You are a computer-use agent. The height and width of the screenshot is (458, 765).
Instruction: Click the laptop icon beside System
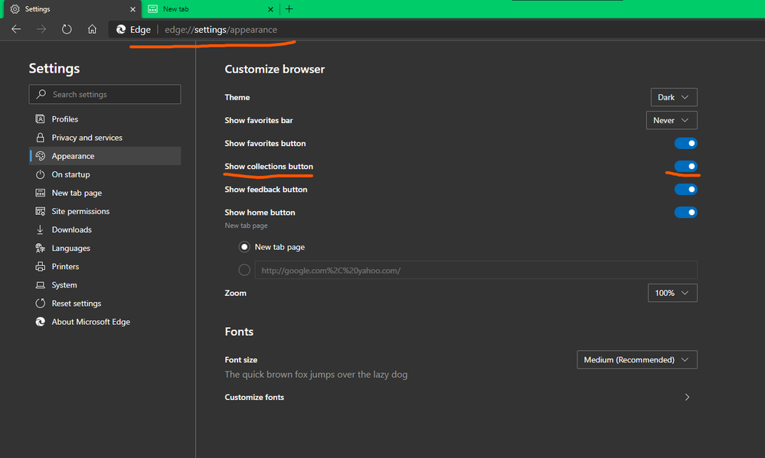point(41,285)
